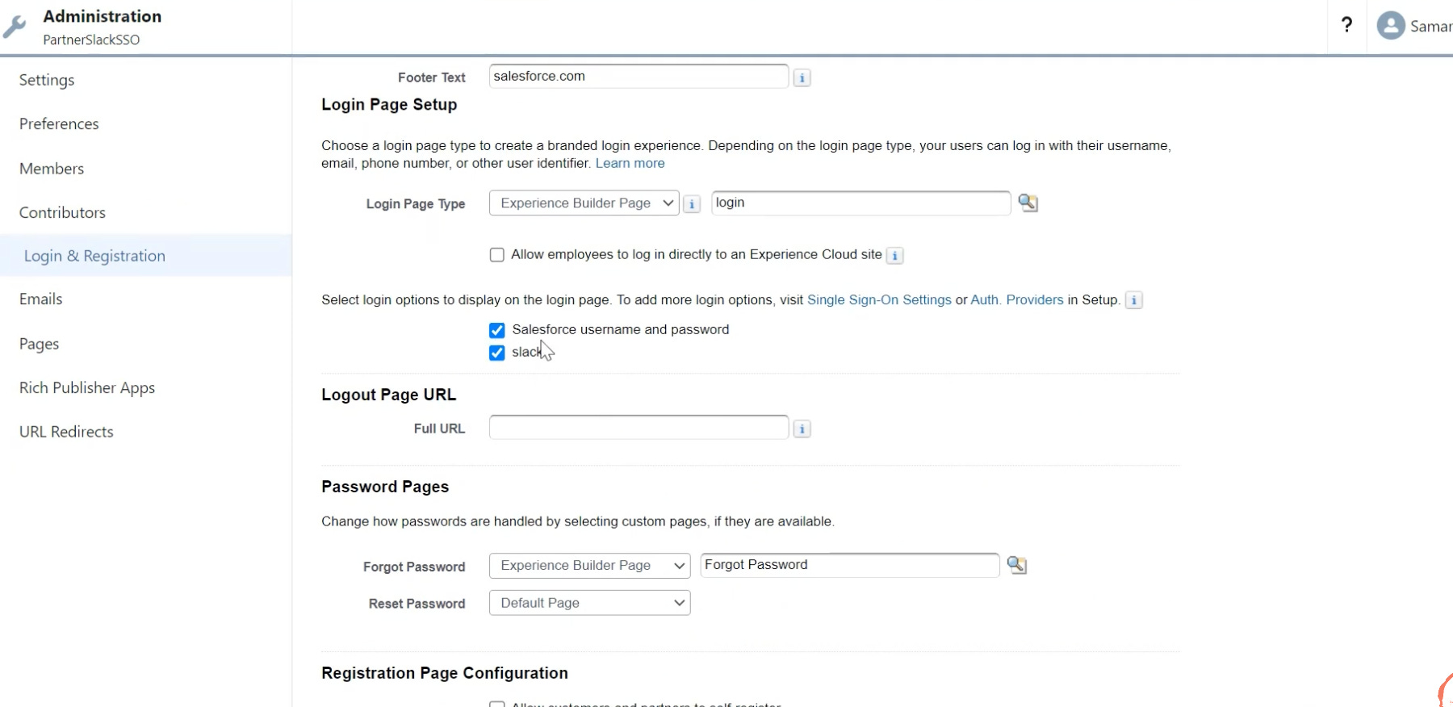Click the Logout Full URL input field
1453x707 pixels.
(639, 427)
